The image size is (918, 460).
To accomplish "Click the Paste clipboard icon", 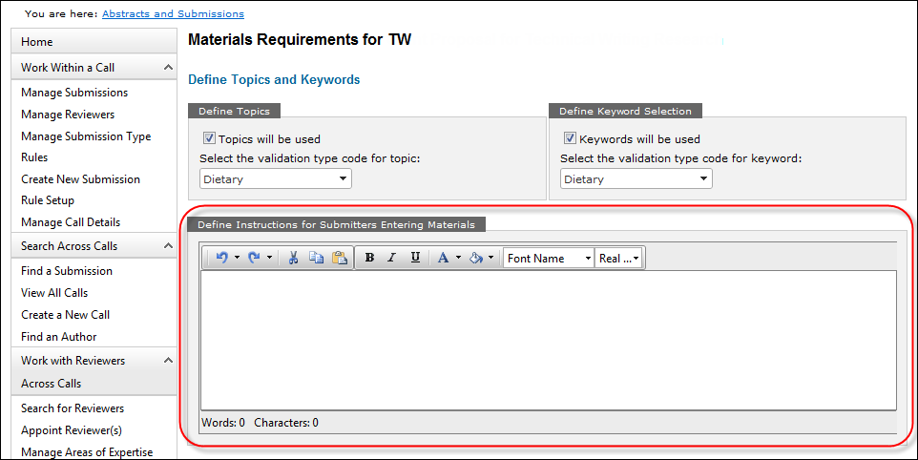I will 339,258.
